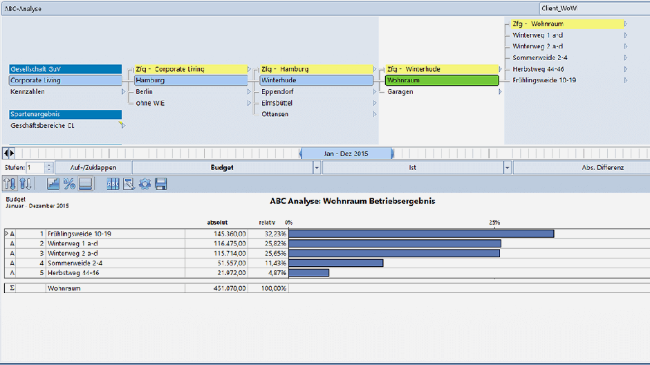
Task: Select the Zfg - Wohnraum node
Action: [x=568, y=24]
